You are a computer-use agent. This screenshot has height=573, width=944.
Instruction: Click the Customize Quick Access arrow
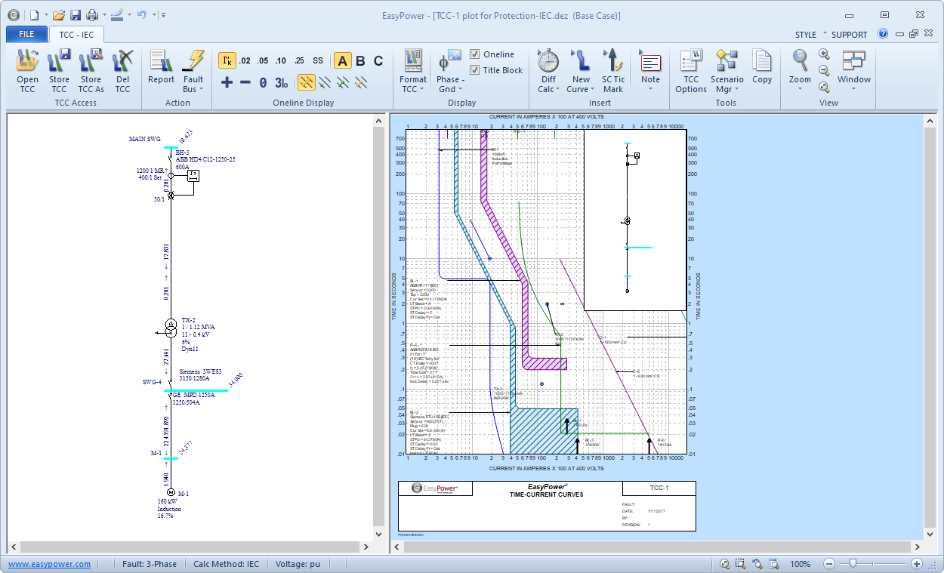coord(164,14)
